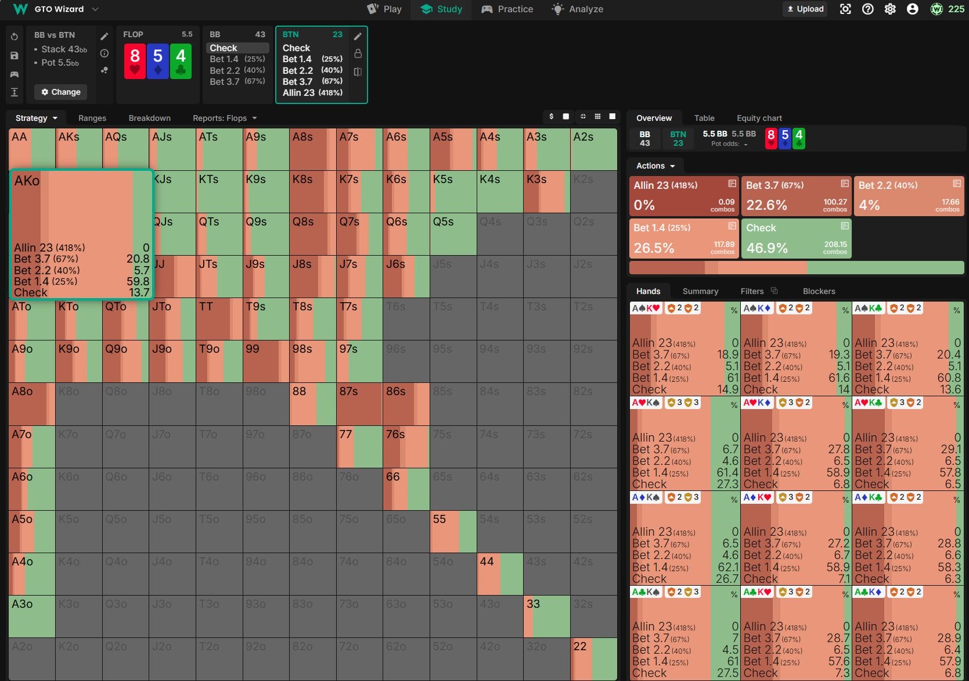Toggle the dotted grid matrix view button
Image resolution: width=969 pixels, height=681 pixels.
[x=597, y=117]
